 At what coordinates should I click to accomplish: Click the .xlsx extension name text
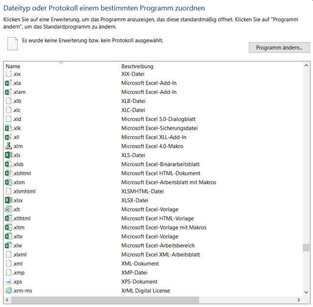coord(18,200)
